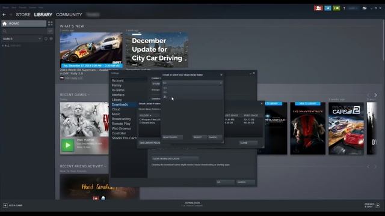The width and height of the screenshot is (385, 216).
Task: Collapse the ALL games list
Action: [x=11, y=46]
